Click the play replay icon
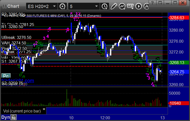Image resolution: width=190 pixels, height=121 pixels. click(x=139, y=6)
